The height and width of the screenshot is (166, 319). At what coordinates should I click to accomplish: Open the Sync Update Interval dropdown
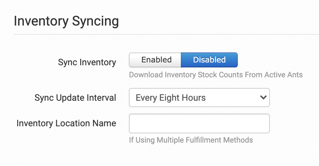199,98
